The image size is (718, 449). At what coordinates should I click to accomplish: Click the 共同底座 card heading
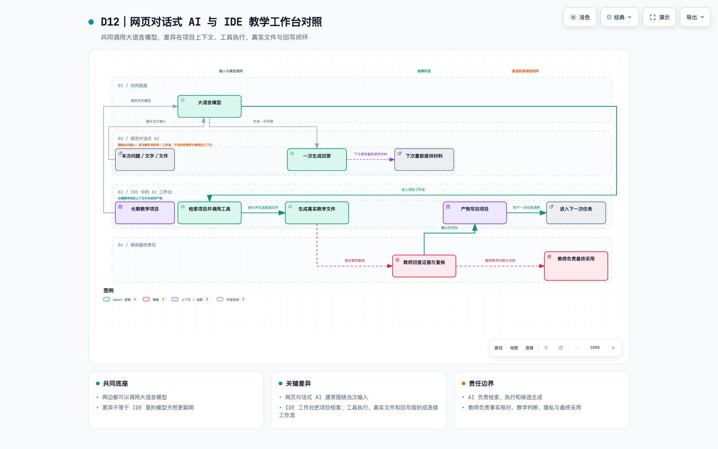click(x=115, y=383)
